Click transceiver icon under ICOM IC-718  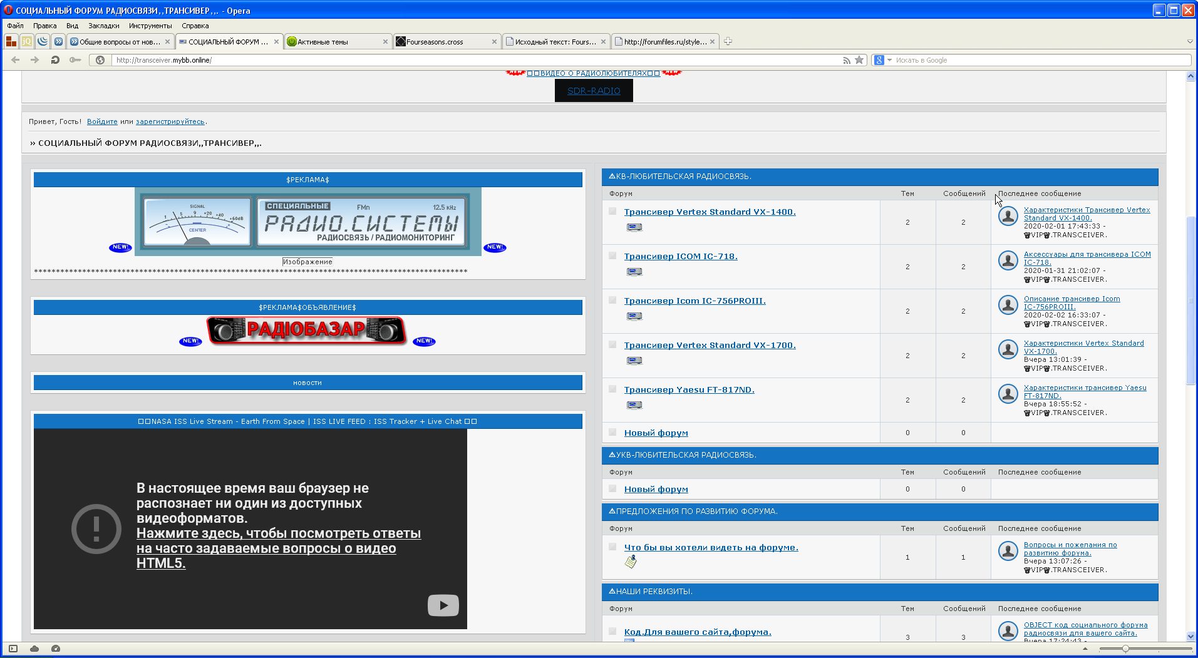(634, 272)
